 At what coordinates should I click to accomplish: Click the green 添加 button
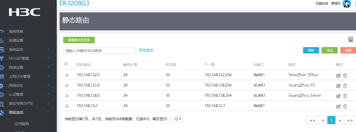tap(329, 50)
